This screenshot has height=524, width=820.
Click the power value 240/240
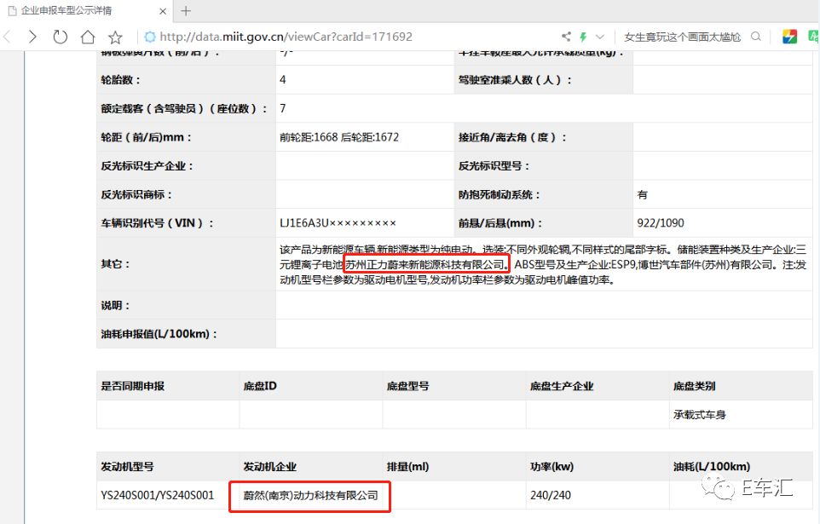click(551, 495)
